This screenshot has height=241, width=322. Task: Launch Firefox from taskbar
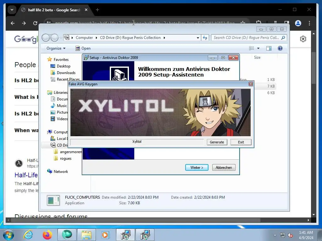click(x=47, y=235)
